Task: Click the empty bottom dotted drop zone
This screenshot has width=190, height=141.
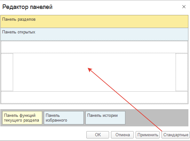Action: [x=94, y=97]
